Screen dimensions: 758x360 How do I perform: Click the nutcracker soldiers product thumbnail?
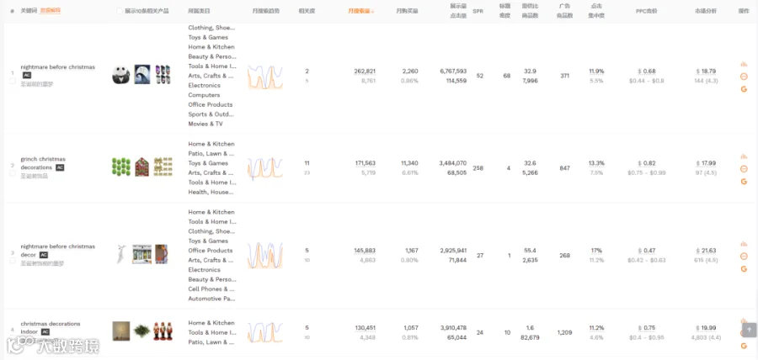(163, 331)
